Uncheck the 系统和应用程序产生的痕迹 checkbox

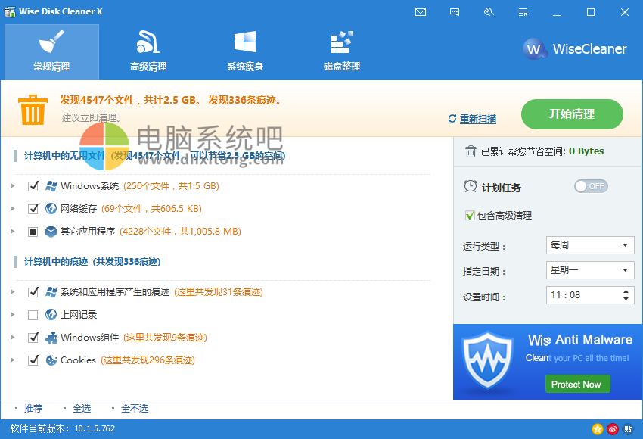33,292
